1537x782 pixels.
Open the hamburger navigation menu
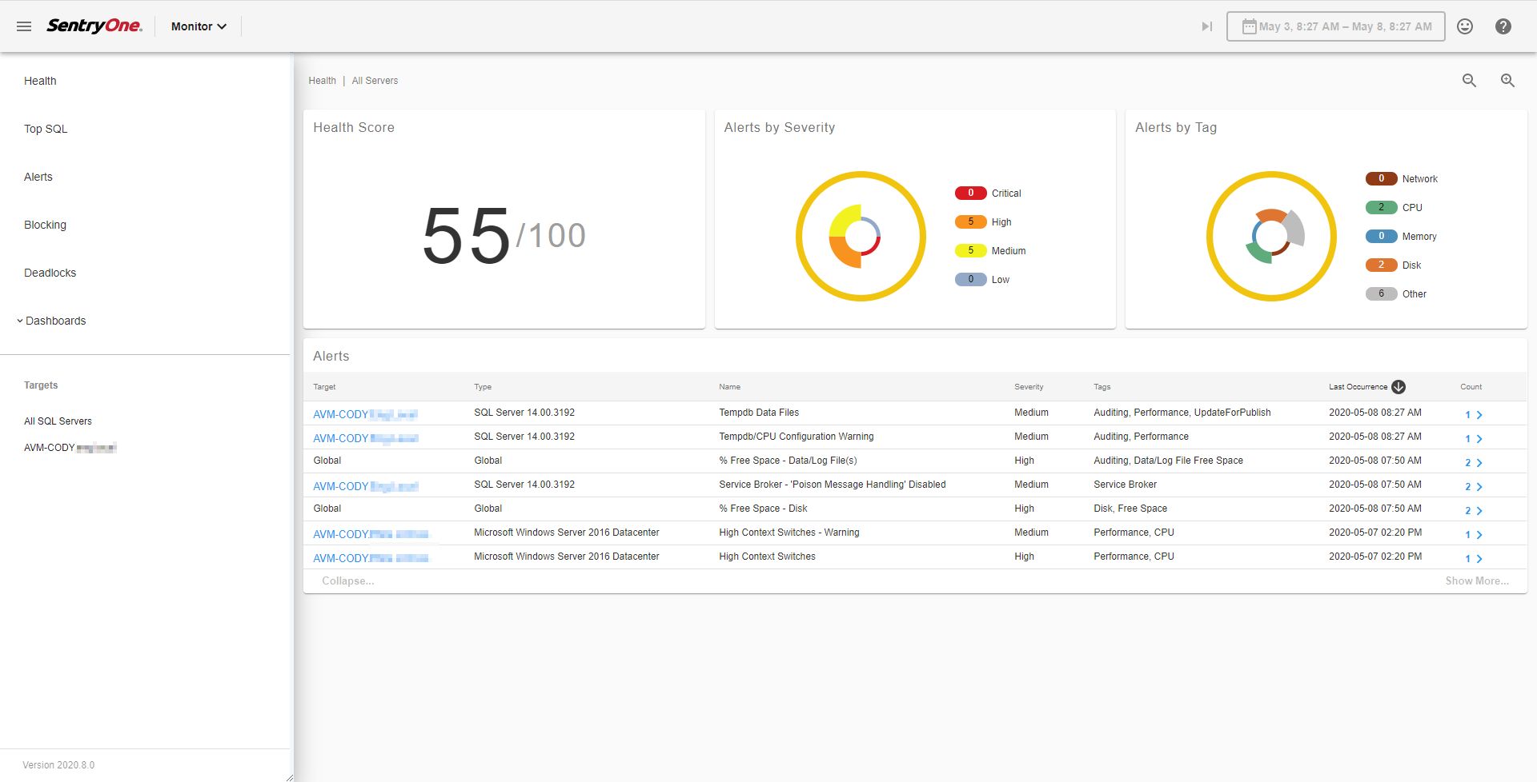[x=24, y=26]
